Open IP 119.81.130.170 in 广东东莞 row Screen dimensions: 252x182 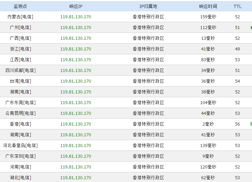(76, 103)
